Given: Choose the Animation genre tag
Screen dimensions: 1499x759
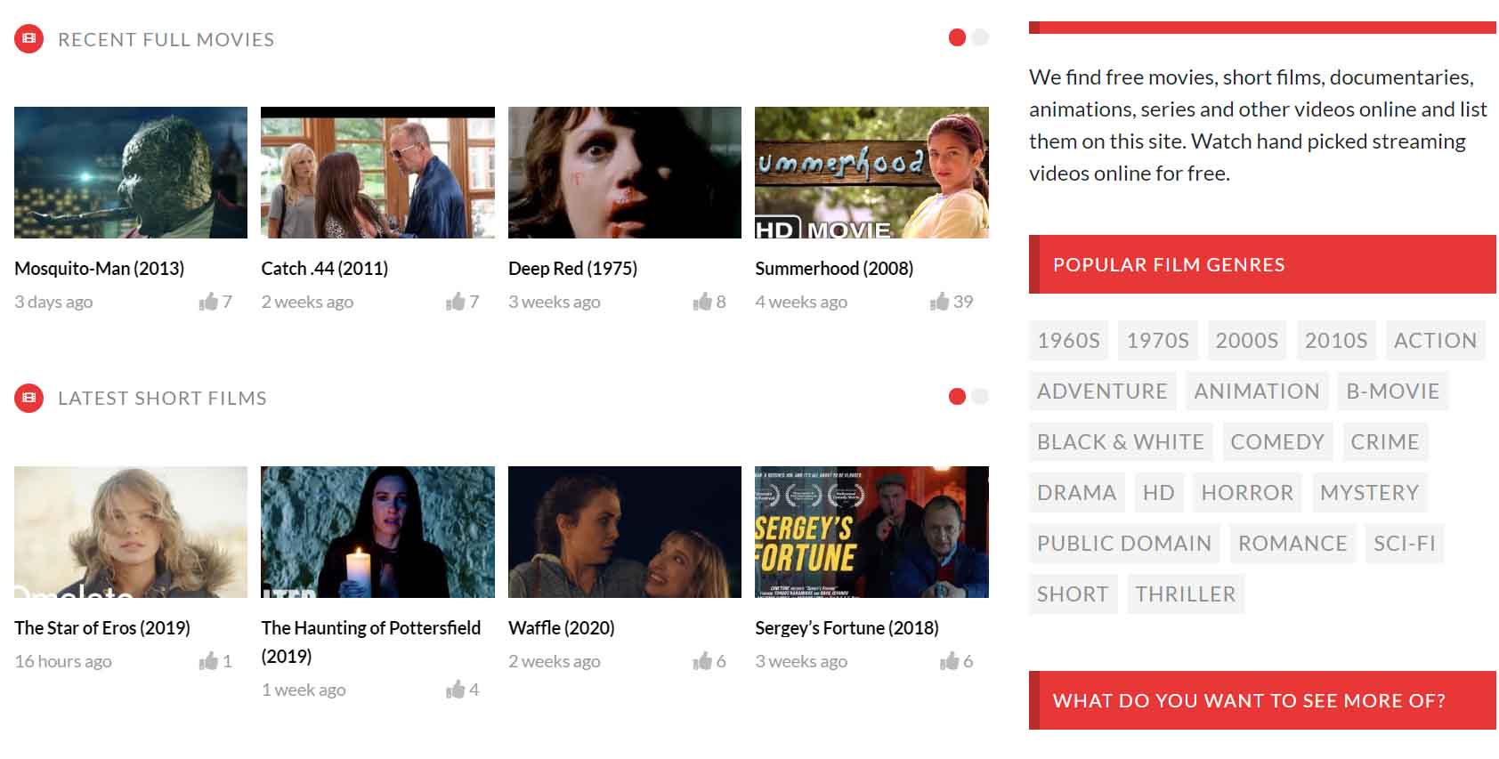Looking at the screenshot, I should point(1257,391).
